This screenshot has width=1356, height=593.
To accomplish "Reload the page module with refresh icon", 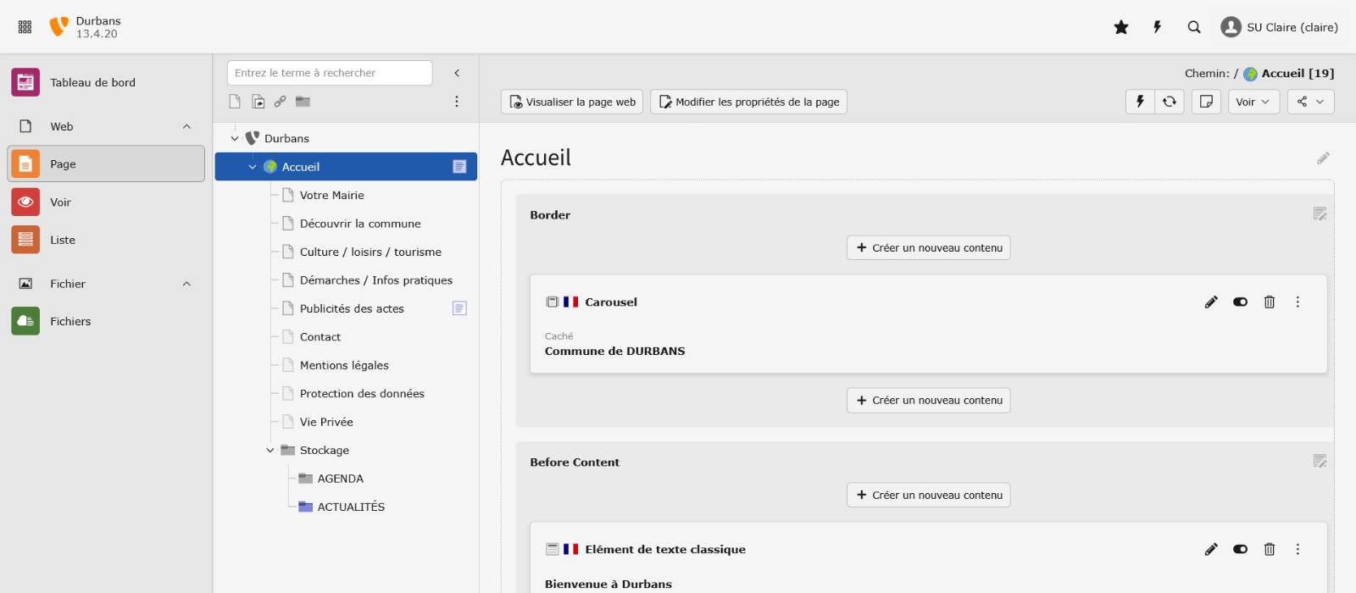I will [1170, 102].
